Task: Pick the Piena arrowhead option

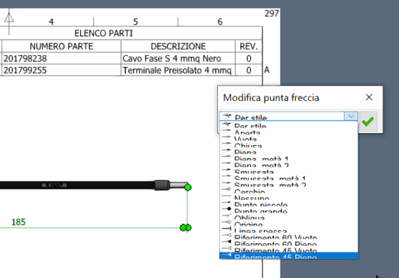Action: click(x=288, y=152)
